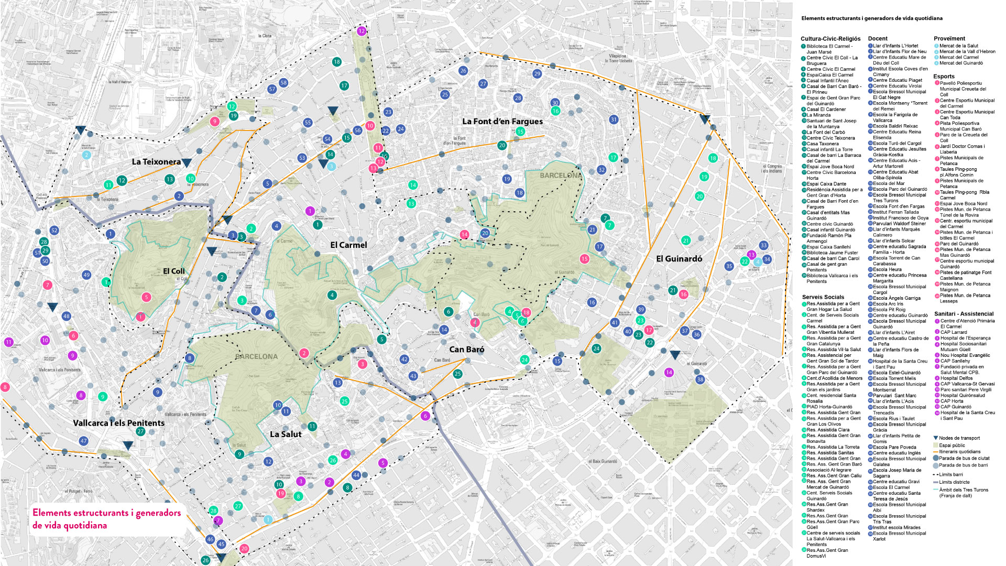Click pink sports marker 14
This screenshot has height=566, width=1006.
[x=464, y=234]
